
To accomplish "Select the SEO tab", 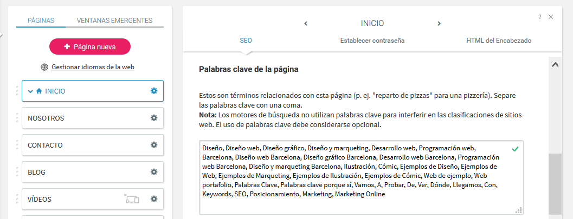I will point(246,41).
